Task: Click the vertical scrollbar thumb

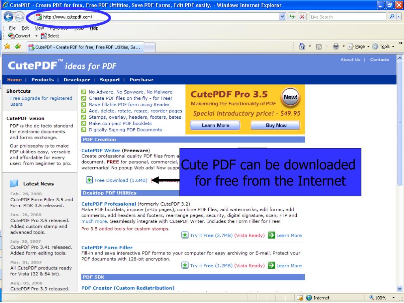Action: (x=400, y=123)
